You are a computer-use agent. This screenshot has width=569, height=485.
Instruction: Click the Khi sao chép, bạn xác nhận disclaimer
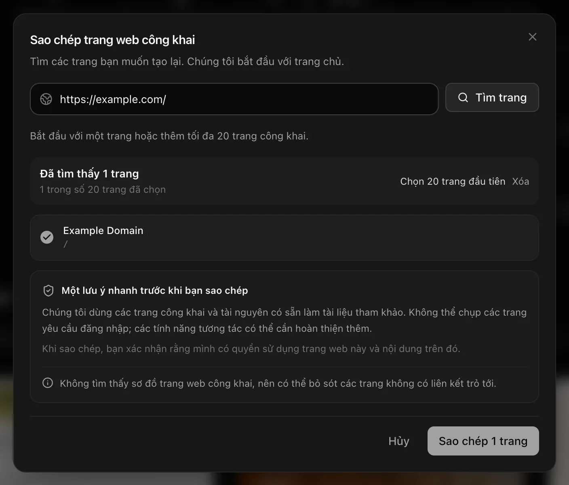tap(251, 349)
